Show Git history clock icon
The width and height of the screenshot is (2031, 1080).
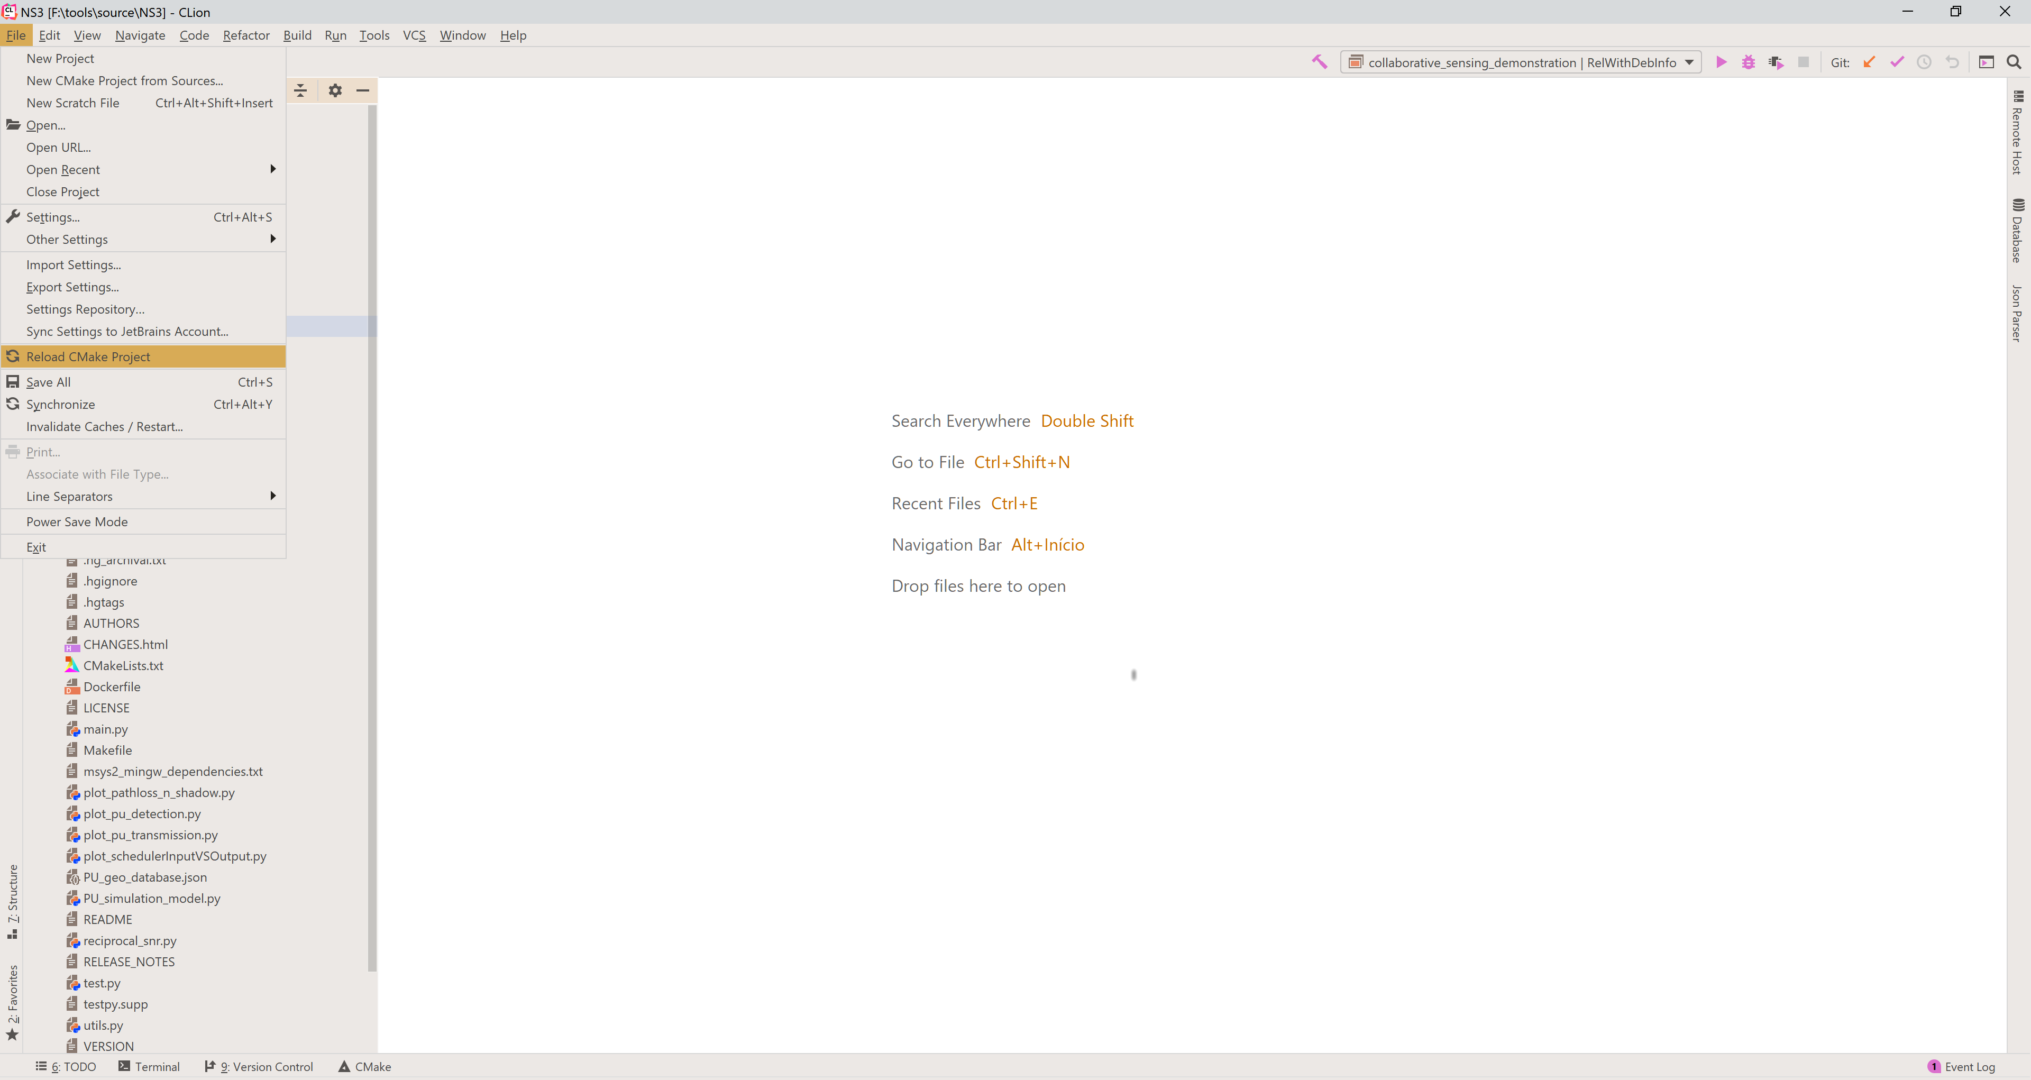1924,62
